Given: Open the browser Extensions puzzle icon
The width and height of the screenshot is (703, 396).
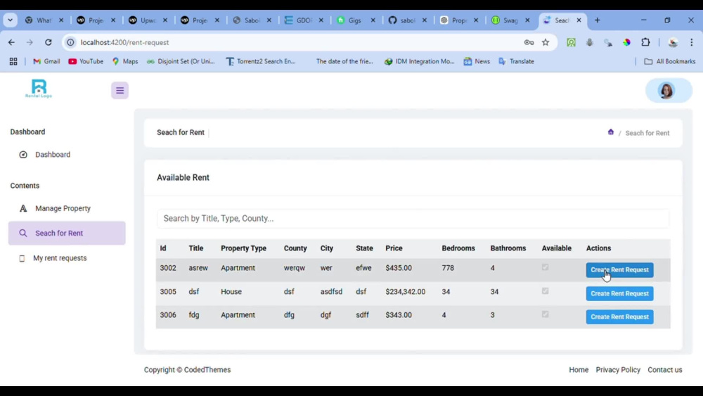Looking at the screenshot, I should 645,42.
